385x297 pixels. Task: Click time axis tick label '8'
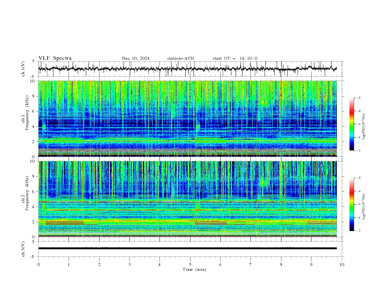[x=281, y=264]
